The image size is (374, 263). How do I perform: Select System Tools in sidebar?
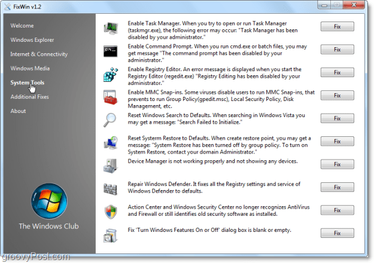point(28,82)
